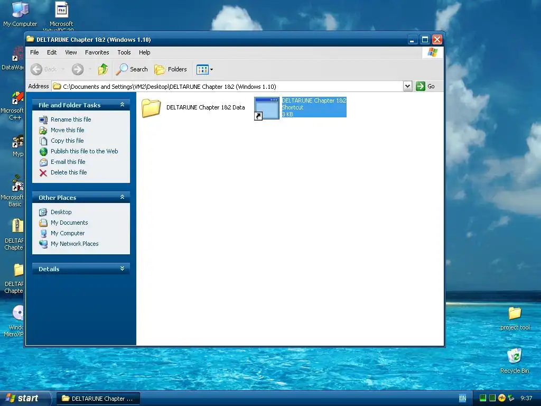Image resolution: width=541 pixels, height=406 pixels.
Task: Click the Go button
Action: tap(425, 86)
